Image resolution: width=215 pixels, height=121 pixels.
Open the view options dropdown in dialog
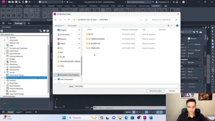[x=171, y=26]
